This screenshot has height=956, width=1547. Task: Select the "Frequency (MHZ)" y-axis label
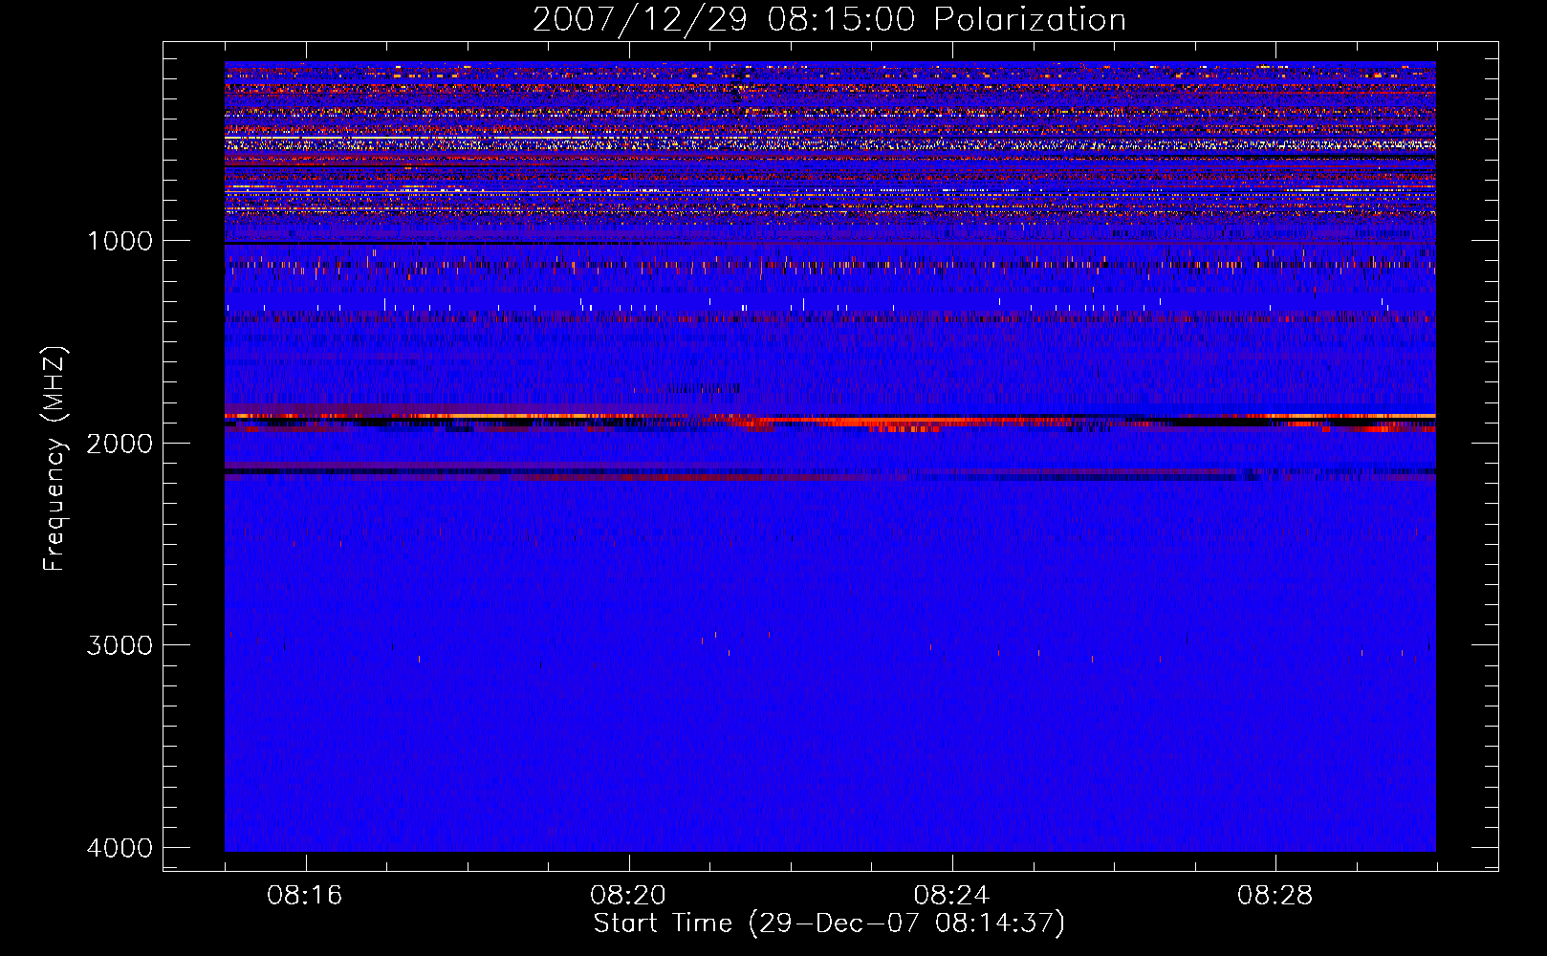click(x=54, y=459)
